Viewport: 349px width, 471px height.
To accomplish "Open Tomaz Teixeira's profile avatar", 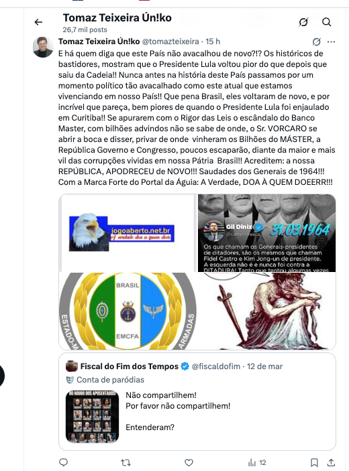I will coord(43,47).
